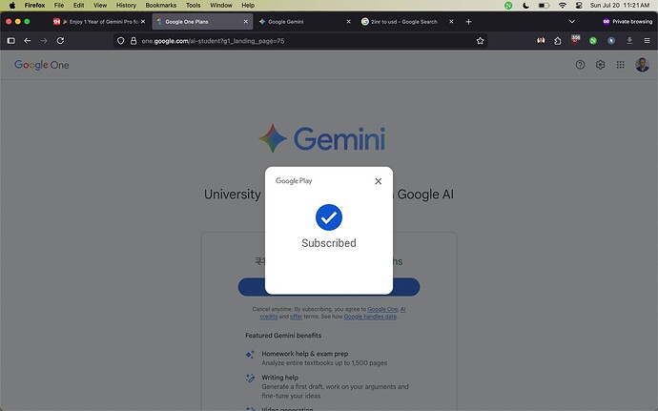658x411 pixels.
Task: Open the Tools menu
Action: point(193,6)
